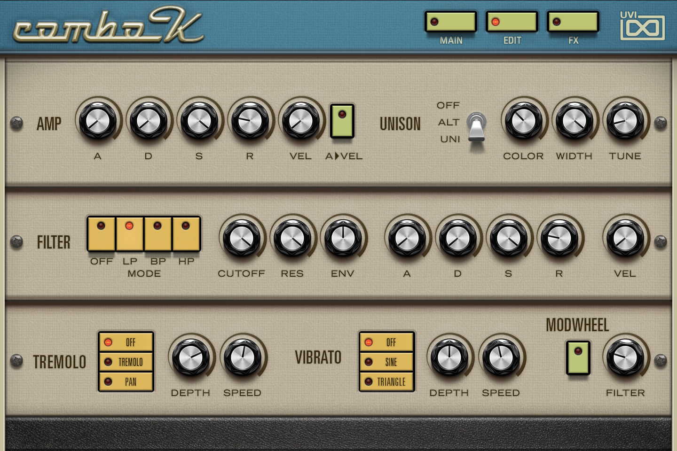Screen dimensions: 677x451
Task: Set unison mode to OFF label
Action: (448, 105)
